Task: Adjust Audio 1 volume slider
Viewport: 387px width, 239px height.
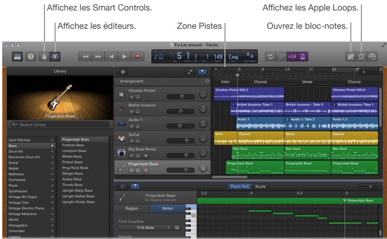Action: pos(180,126)
